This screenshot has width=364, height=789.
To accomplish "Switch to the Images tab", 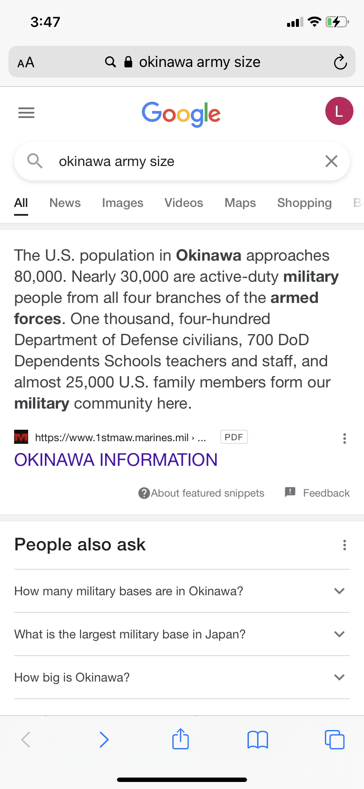I will point(123,203).
